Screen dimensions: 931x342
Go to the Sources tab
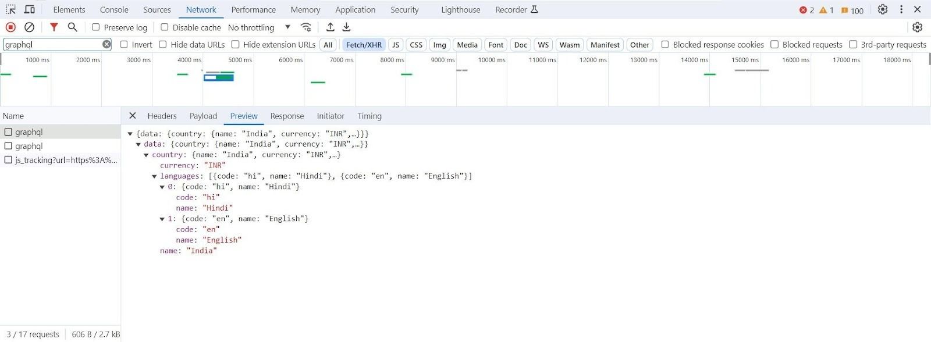157,10
